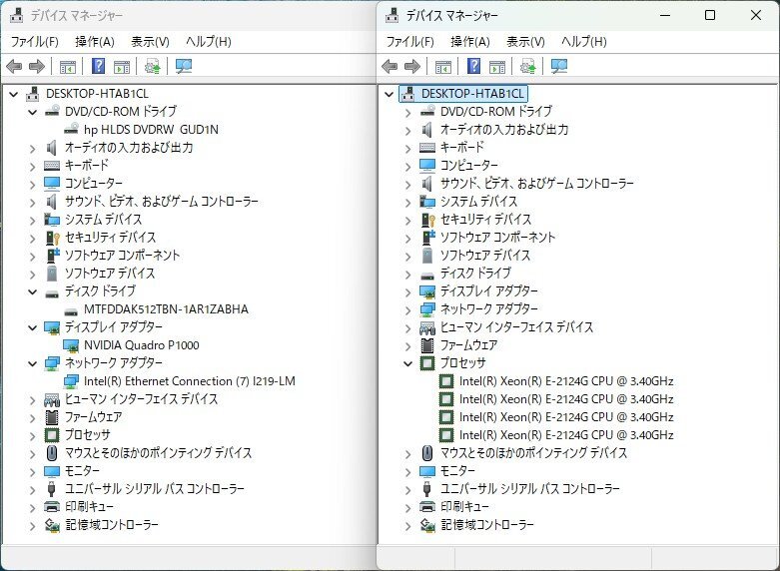
Task: Select Intel(R) Ethernet Connection (7) I219-LM
Action: (x=190, y=381)
